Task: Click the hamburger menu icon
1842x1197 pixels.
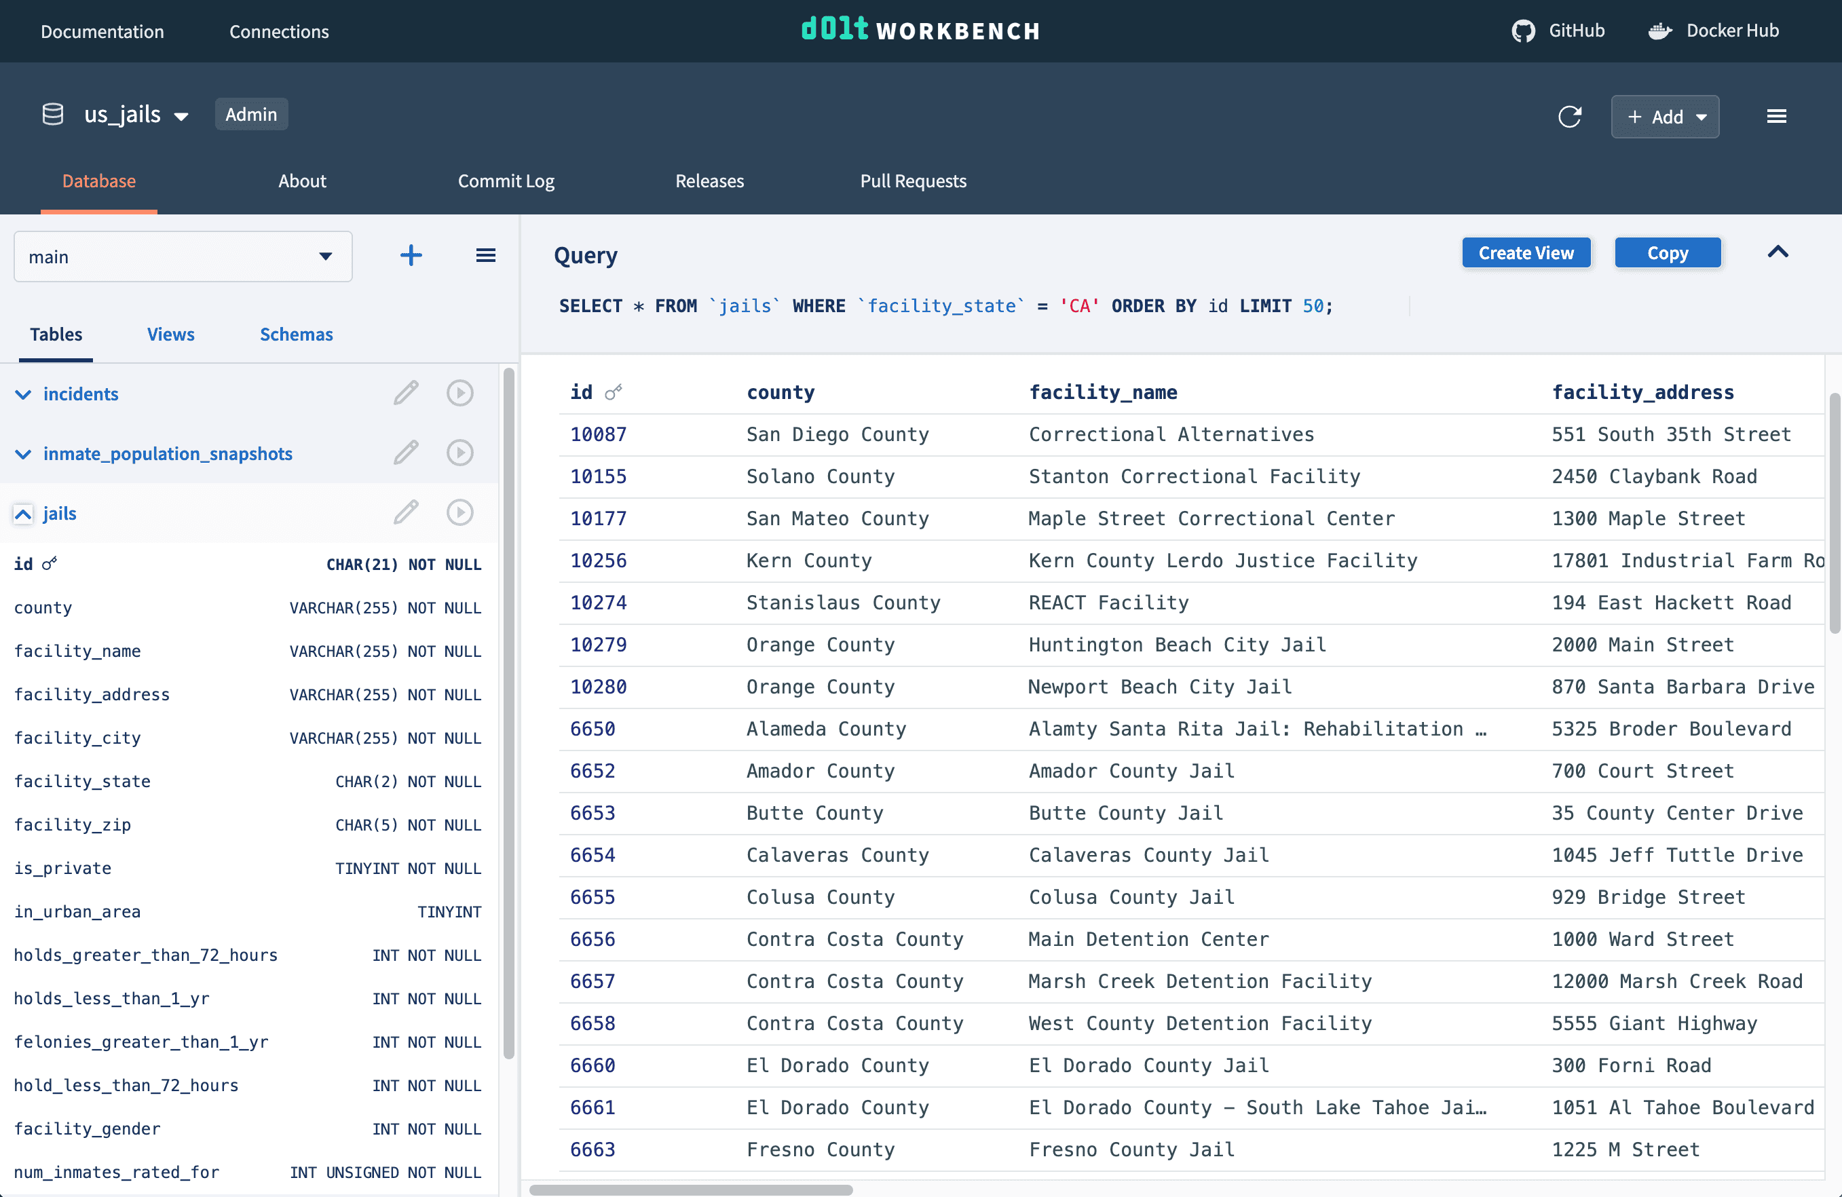Action: (x=1776, y=115)
